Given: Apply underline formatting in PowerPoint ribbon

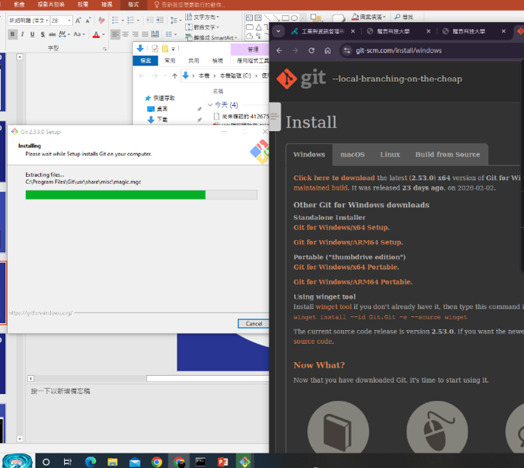Looking at the screenshot, I should (x=33, y=35).
